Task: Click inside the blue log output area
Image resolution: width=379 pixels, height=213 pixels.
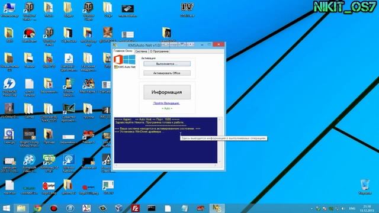Action: (x=166, y=140)
